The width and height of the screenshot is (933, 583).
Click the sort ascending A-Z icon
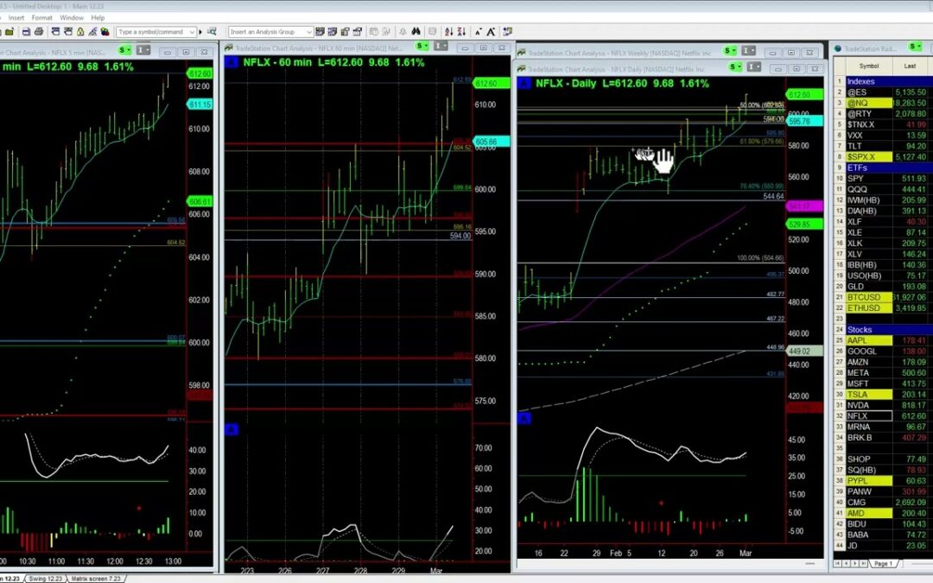coord(448,32)
